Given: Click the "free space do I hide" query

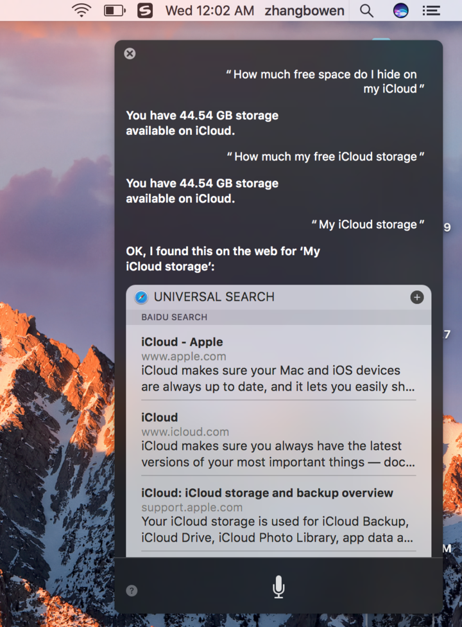Looking at the screenshot, I should click(325, 81).
